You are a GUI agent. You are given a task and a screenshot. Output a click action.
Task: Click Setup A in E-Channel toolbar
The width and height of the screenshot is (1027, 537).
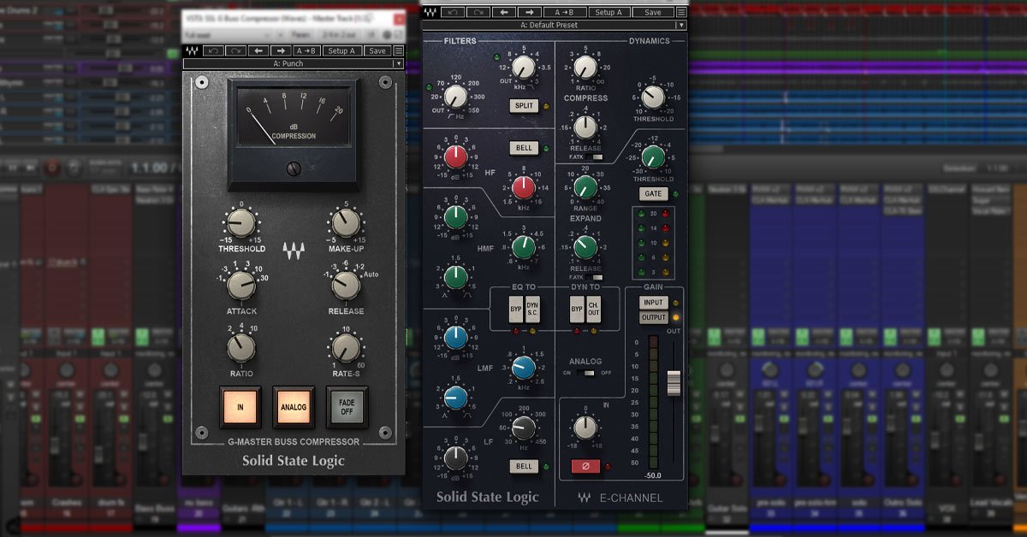point(608,12)
